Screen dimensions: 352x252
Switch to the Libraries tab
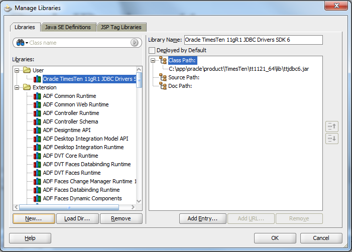point(25,28)
